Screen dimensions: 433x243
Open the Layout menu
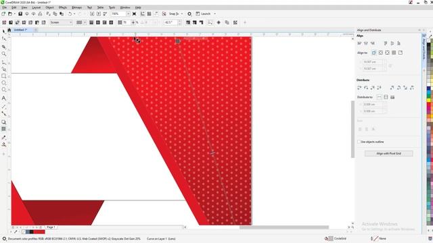tap(36, 7)
